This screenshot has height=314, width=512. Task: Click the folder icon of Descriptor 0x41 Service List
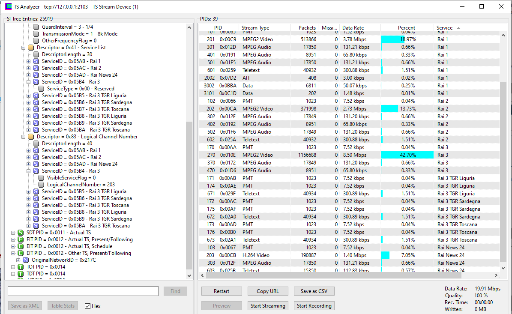click(x=31, y=48)
